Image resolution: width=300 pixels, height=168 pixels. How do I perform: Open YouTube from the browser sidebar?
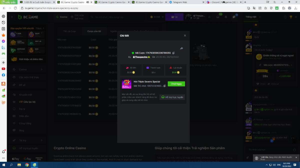click(x=3, y=69)
